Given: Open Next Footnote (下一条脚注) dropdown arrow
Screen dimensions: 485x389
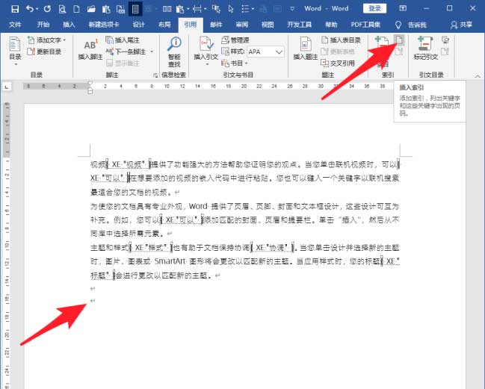Looking at the screenshot, I should (152, 52).
